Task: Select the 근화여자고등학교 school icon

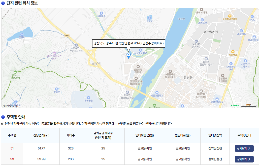Action: [x=245, y=61]
